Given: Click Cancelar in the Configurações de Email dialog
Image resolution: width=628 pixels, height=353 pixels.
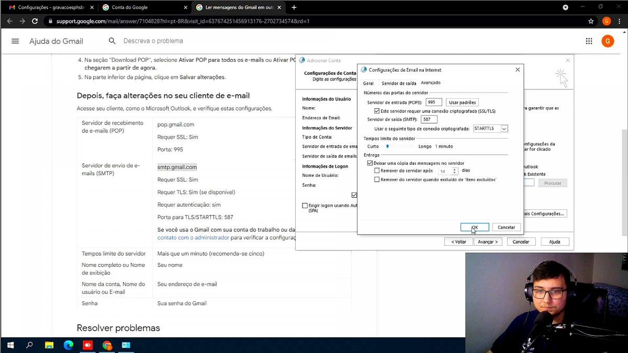Looking at the screenshot, I should (x=507, y=227).
